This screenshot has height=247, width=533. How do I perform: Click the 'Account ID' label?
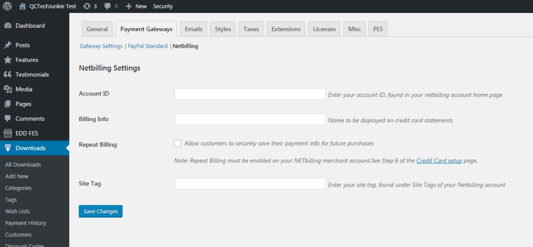tap(94, 94)
